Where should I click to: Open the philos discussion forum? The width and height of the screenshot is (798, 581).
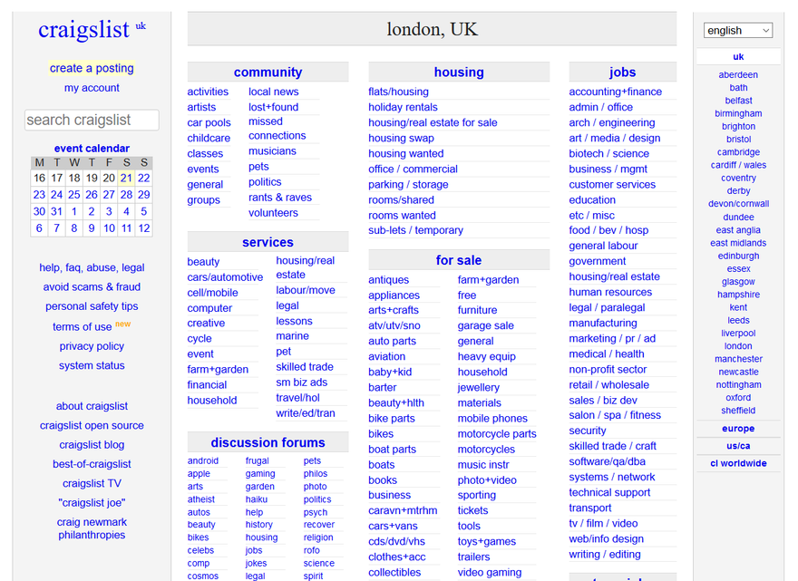click(x=315, y=474)
